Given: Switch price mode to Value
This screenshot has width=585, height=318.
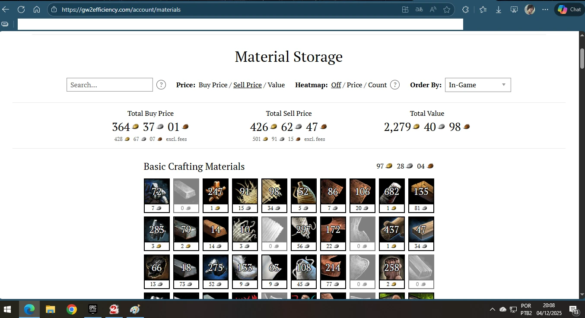Looking at the screenshot, I should [276, 85].
